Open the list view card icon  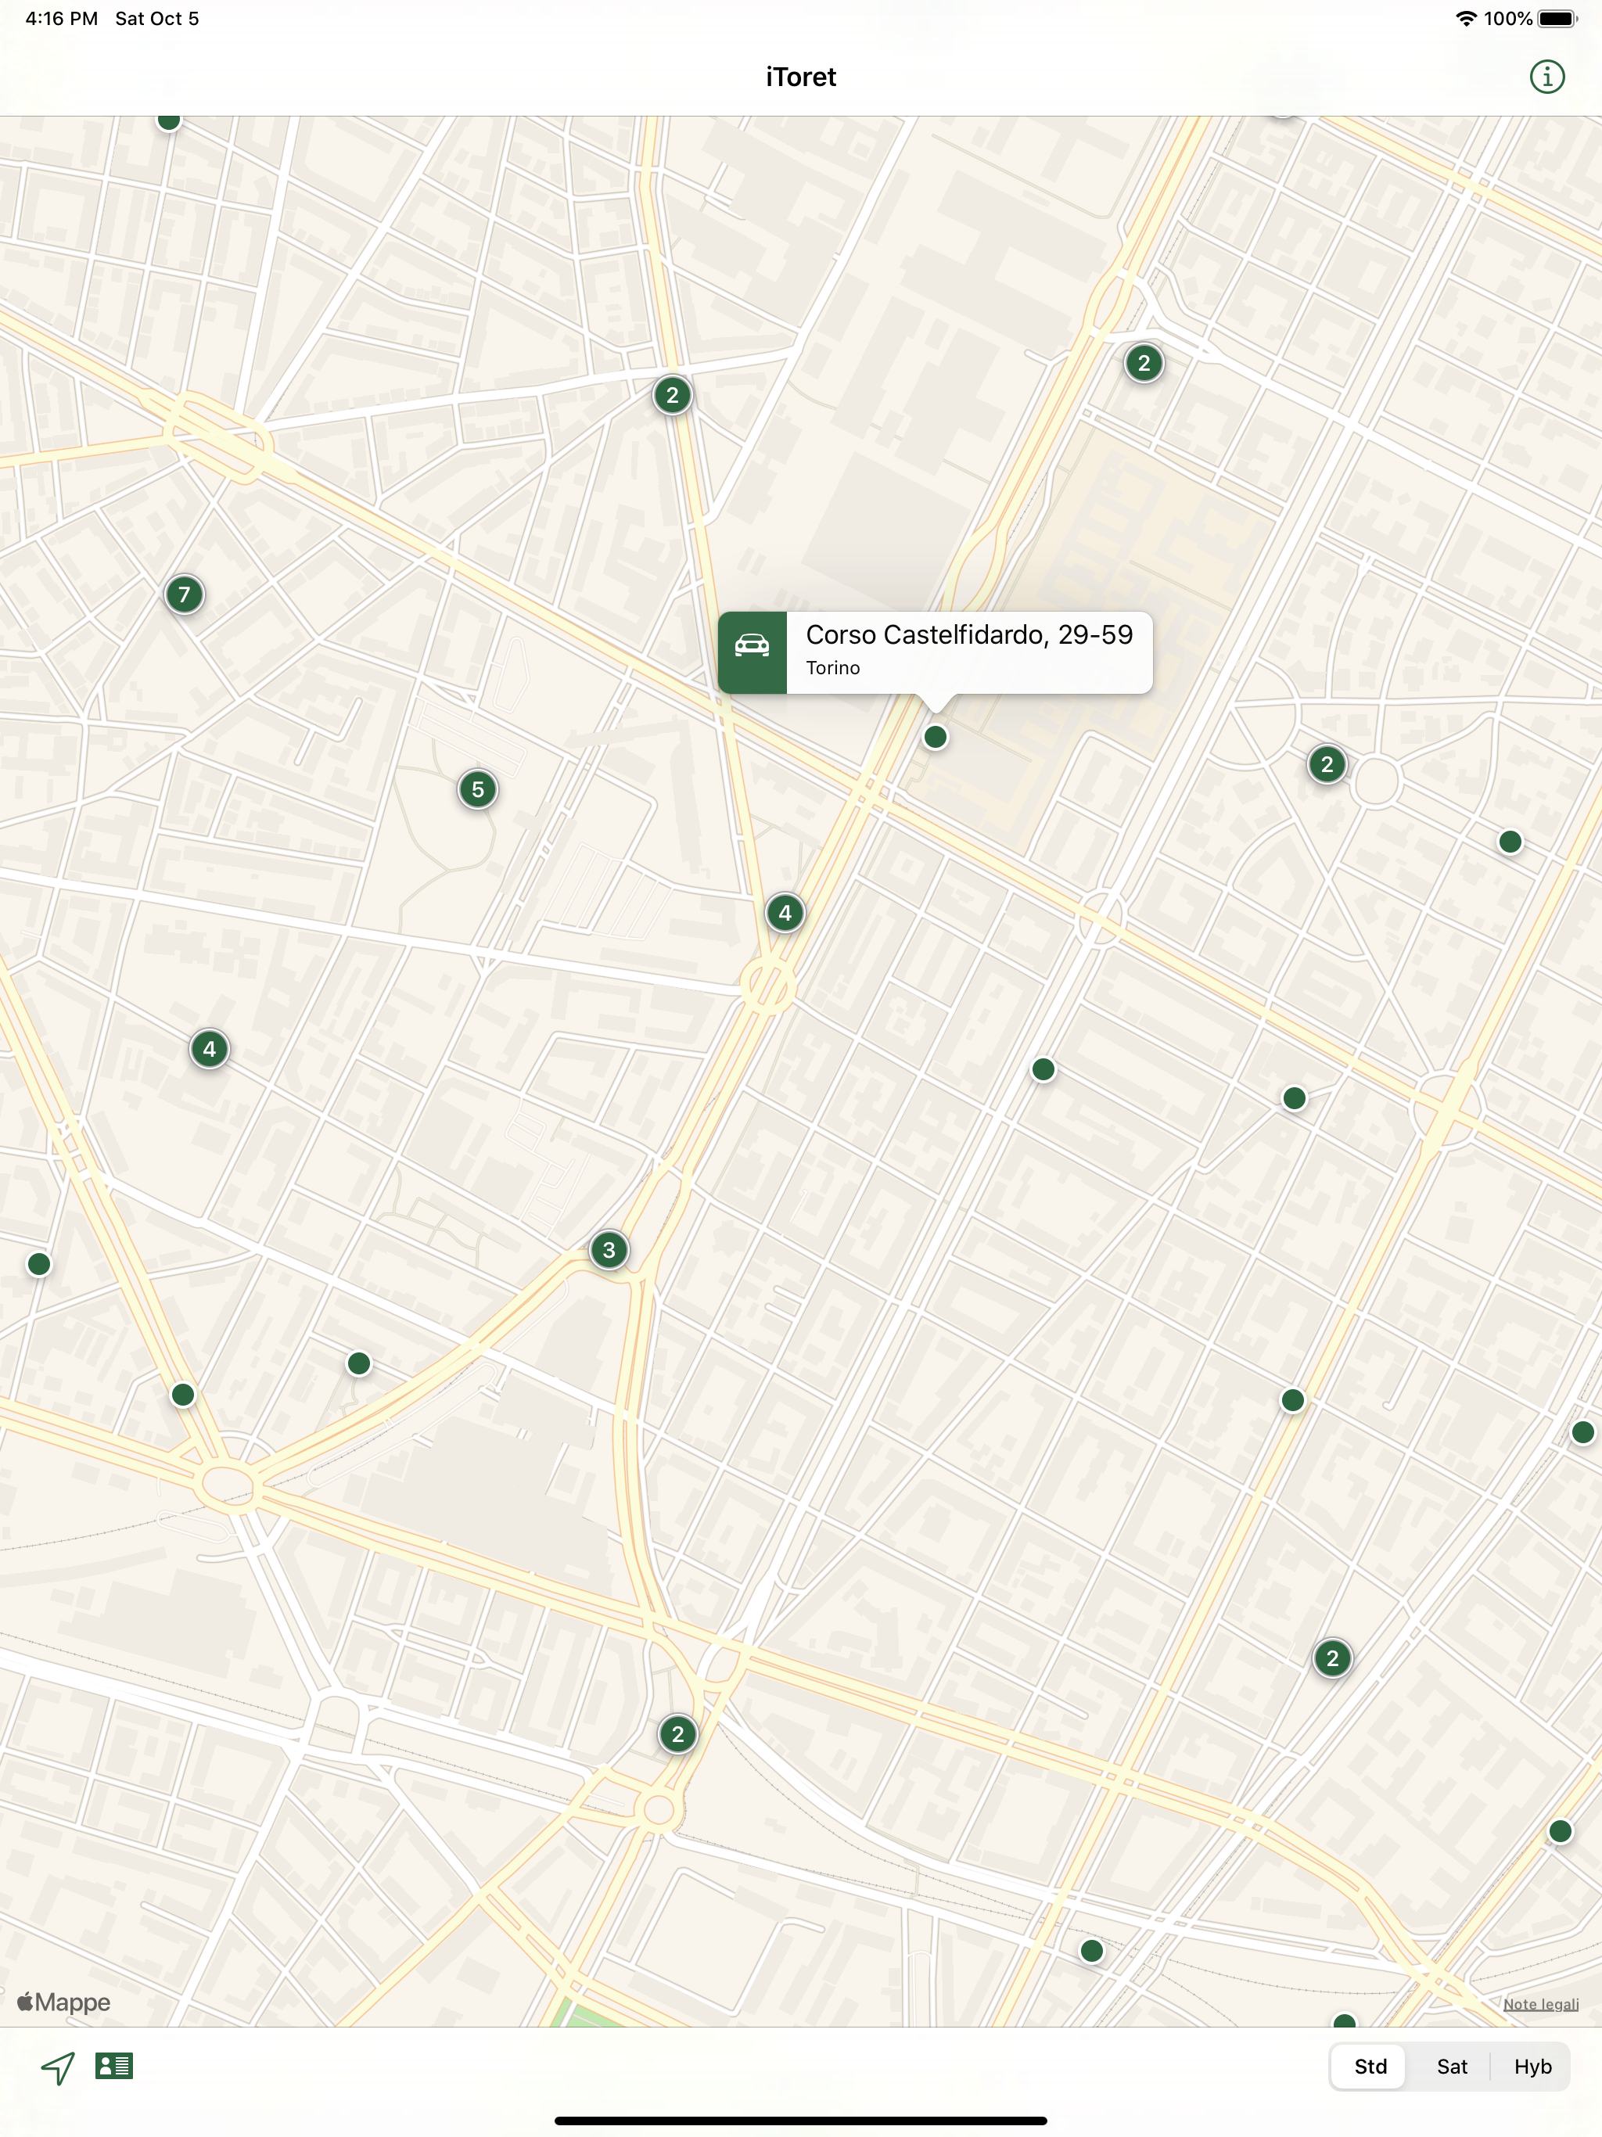[114, 2066]
